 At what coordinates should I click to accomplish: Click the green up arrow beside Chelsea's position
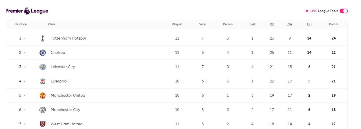[x=24, y=53]
